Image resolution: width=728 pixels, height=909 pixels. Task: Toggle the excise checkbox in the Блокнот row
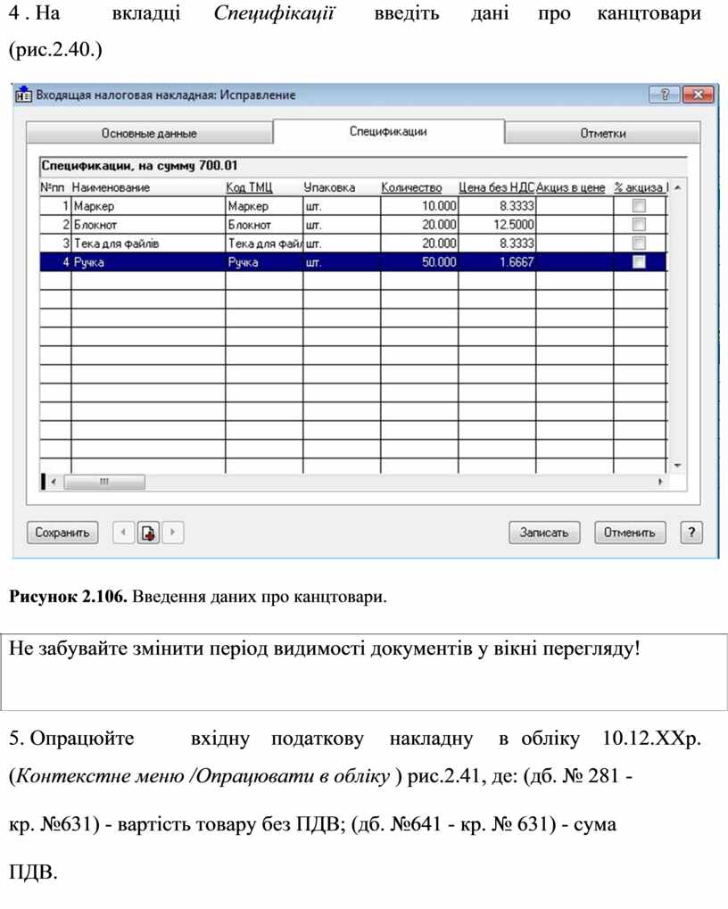coord(639,225)
